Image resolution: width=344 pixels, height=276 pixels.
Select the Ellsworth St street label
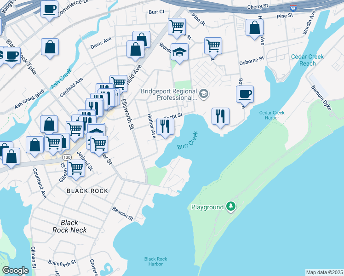(x=127, y=114)
